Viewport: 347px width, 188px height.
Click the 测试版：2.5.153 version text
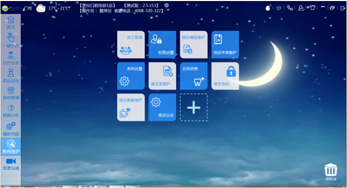[141, 6]
